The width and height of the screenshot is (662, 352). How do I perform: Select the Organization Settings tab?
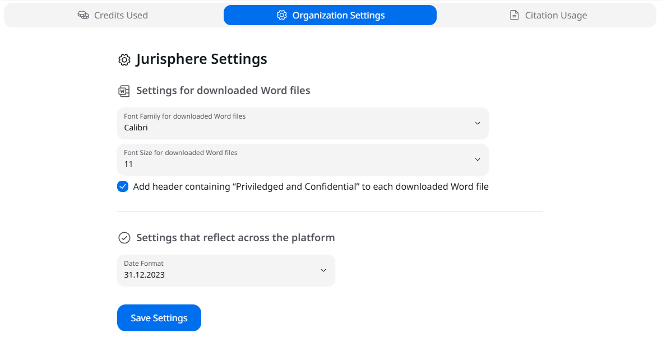pyautogui.click(x=330, y=15)
